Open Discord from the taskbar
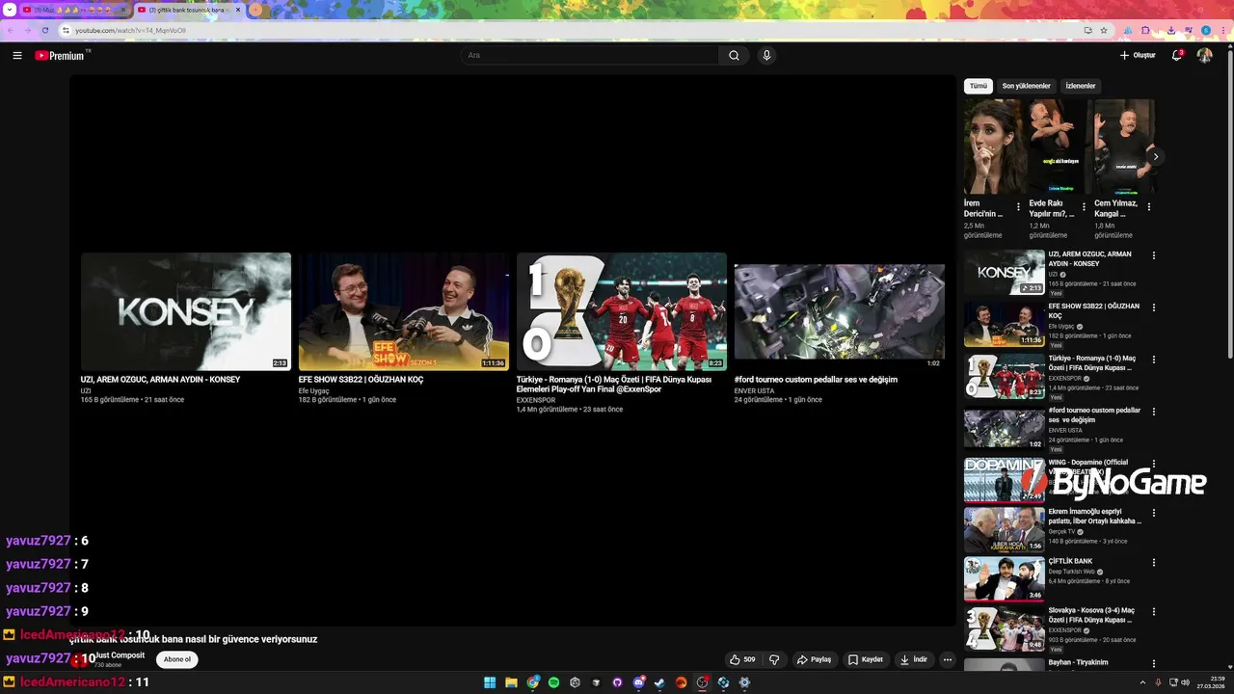This screenshot has height=694, width=1234. pos(638,682)
